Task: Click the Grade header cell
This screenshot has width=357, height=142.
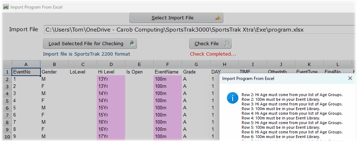Action: pos(196,72)
